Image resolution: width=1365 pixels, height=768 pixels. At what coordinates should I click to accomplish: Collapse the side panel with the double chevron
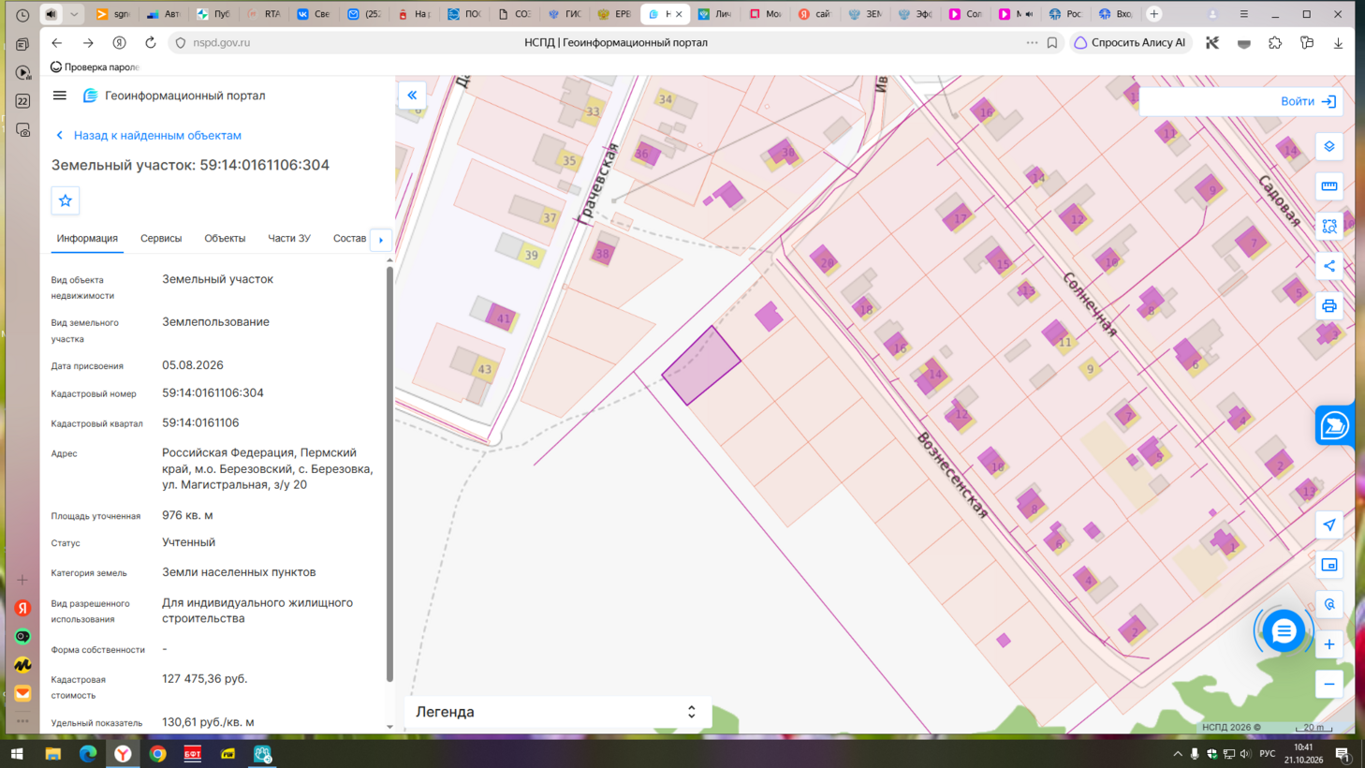click(412, 96)
